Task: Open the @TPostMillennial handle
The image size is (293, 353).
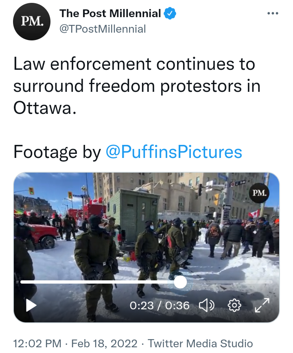Action: (103, 29)
